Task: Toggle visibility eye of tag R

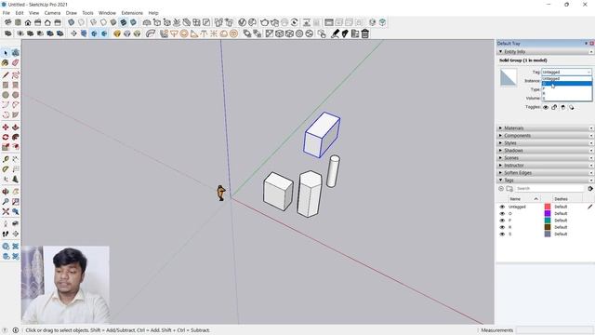Action: pyautogui.click(x=502, y=227)
